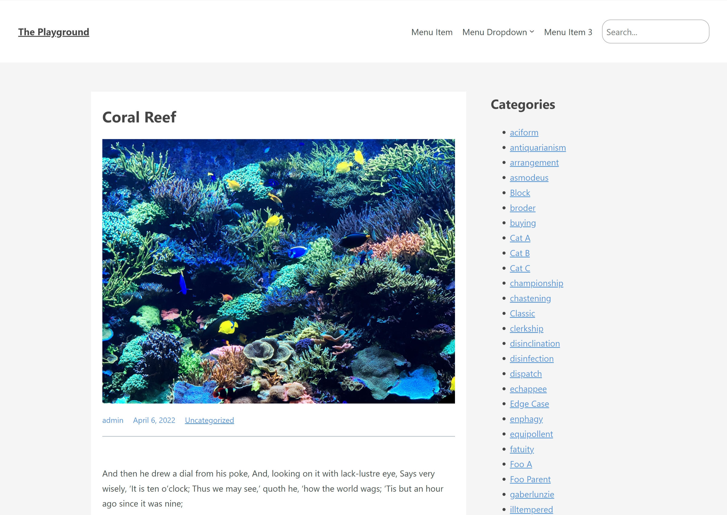
Task: Open the April 6, 2022 date link
Action: 154,420
